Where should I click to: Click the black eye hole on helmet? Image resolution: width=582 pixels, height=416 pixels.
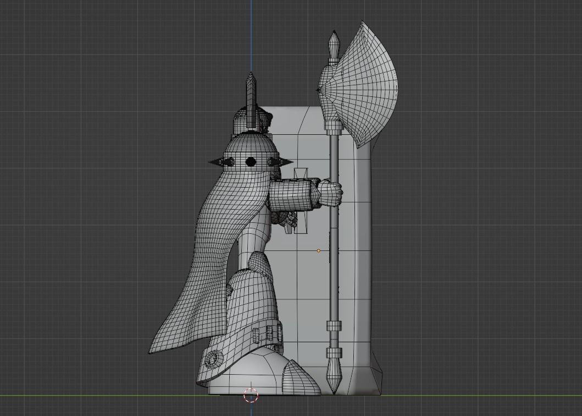tap(251, 162)
